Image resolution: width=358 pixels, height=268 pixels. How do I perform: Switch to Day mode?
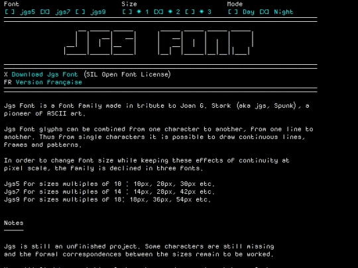tap(241, 12)
